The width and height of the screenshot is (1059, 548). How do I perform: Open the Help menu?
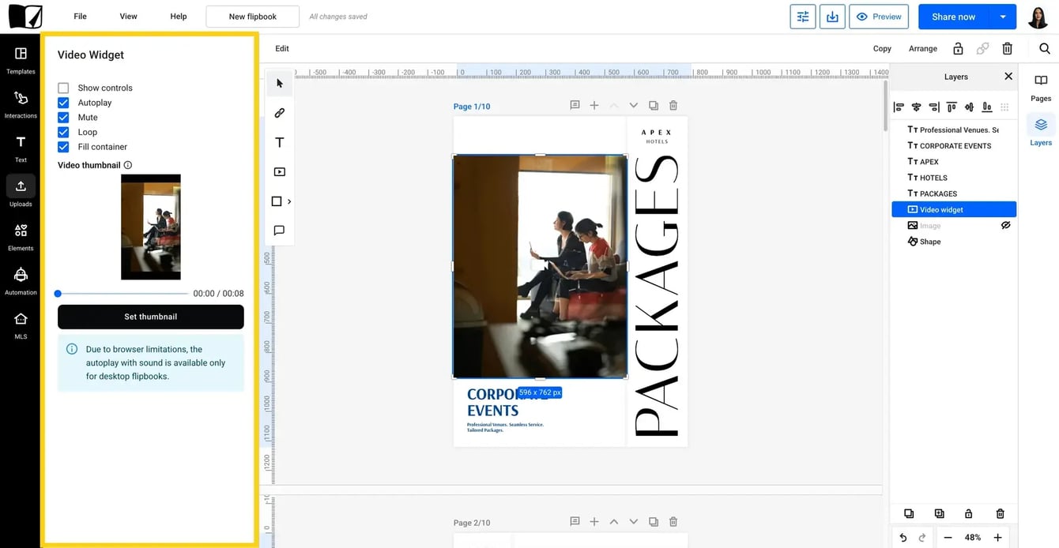pos(179,17)
